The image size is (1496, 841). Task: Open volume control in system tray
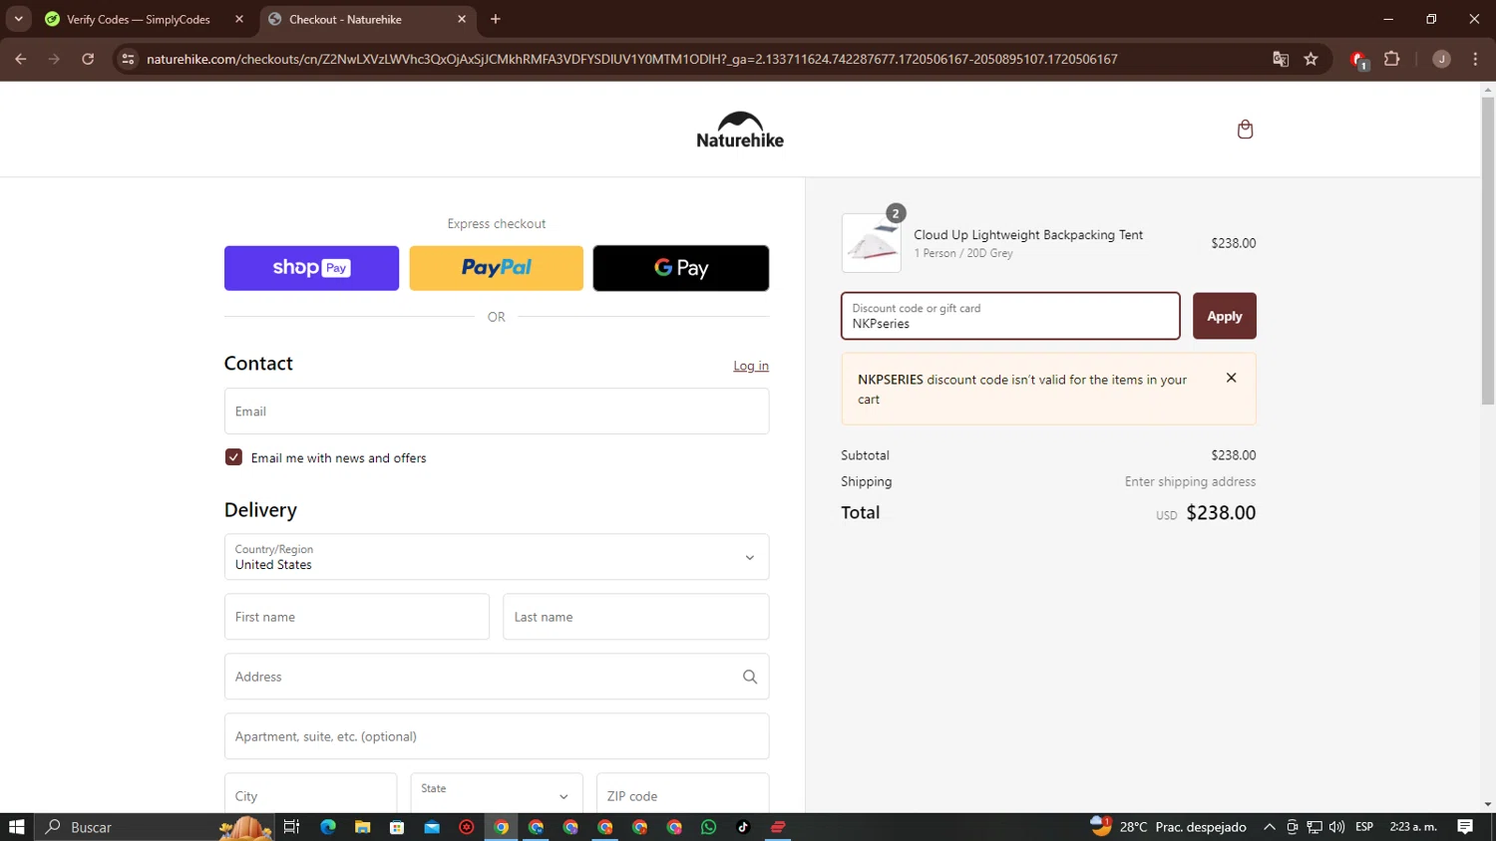click(x=1336, y=827)
